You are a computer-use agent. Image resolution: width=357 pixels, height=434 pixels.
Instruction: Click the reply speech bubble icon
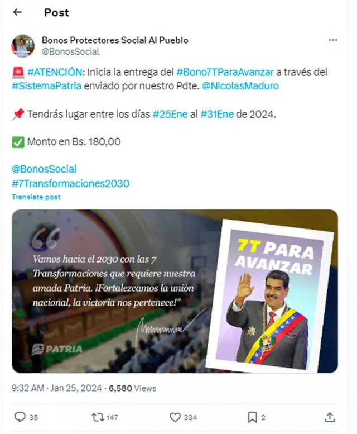pos(20,417)
